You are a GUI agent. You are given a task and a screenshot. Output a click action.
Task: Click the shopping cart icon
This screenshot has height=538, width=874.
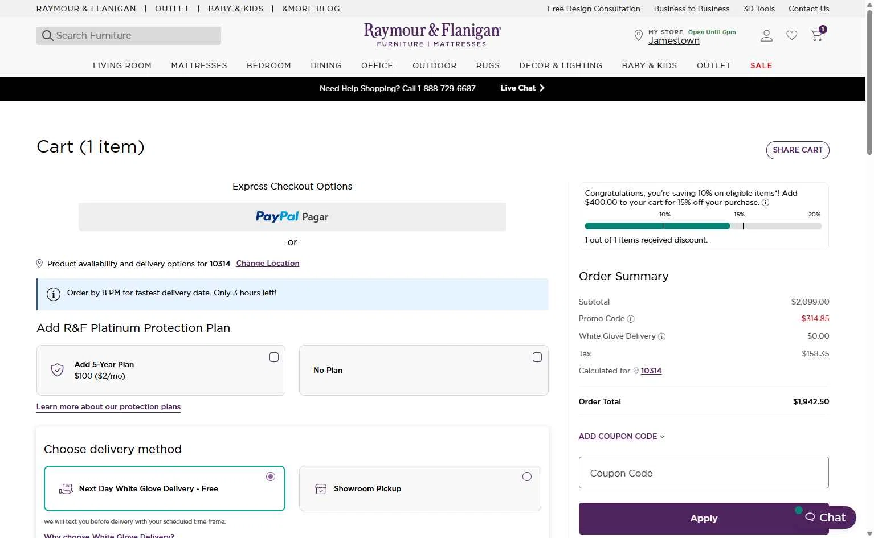pos(817,36)
